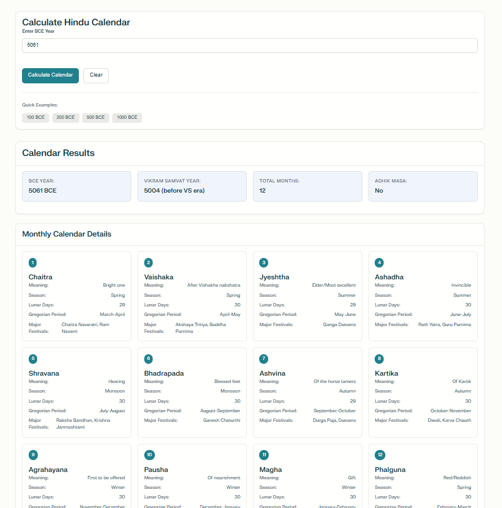This screenshot has width=502, height=508.
Task: Click the Ashadha month name
Action: (389, 277)
